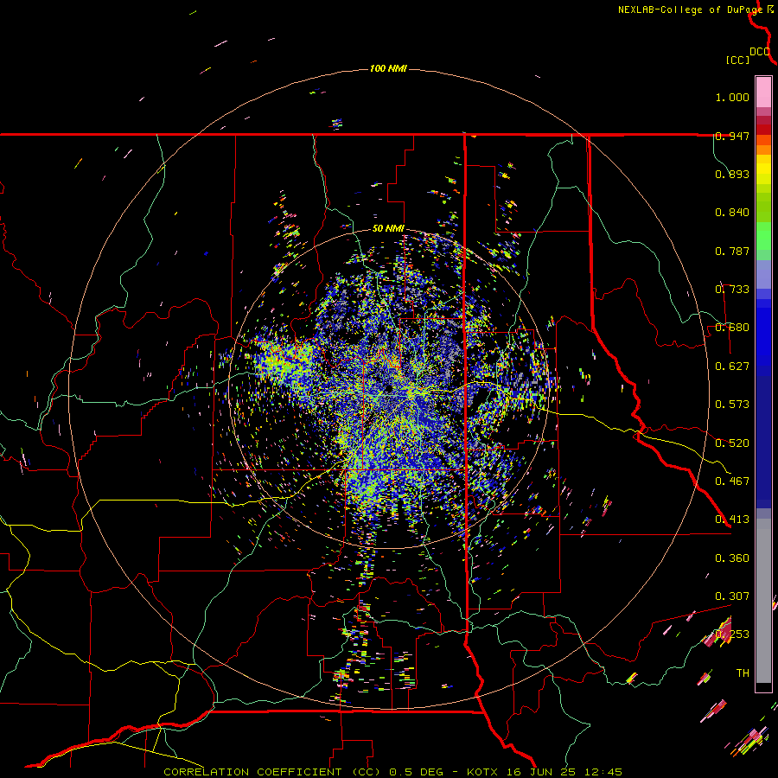778x778 pixels.
Task: Click the 0.413 color scale value
Action: [x=732, y=520]
